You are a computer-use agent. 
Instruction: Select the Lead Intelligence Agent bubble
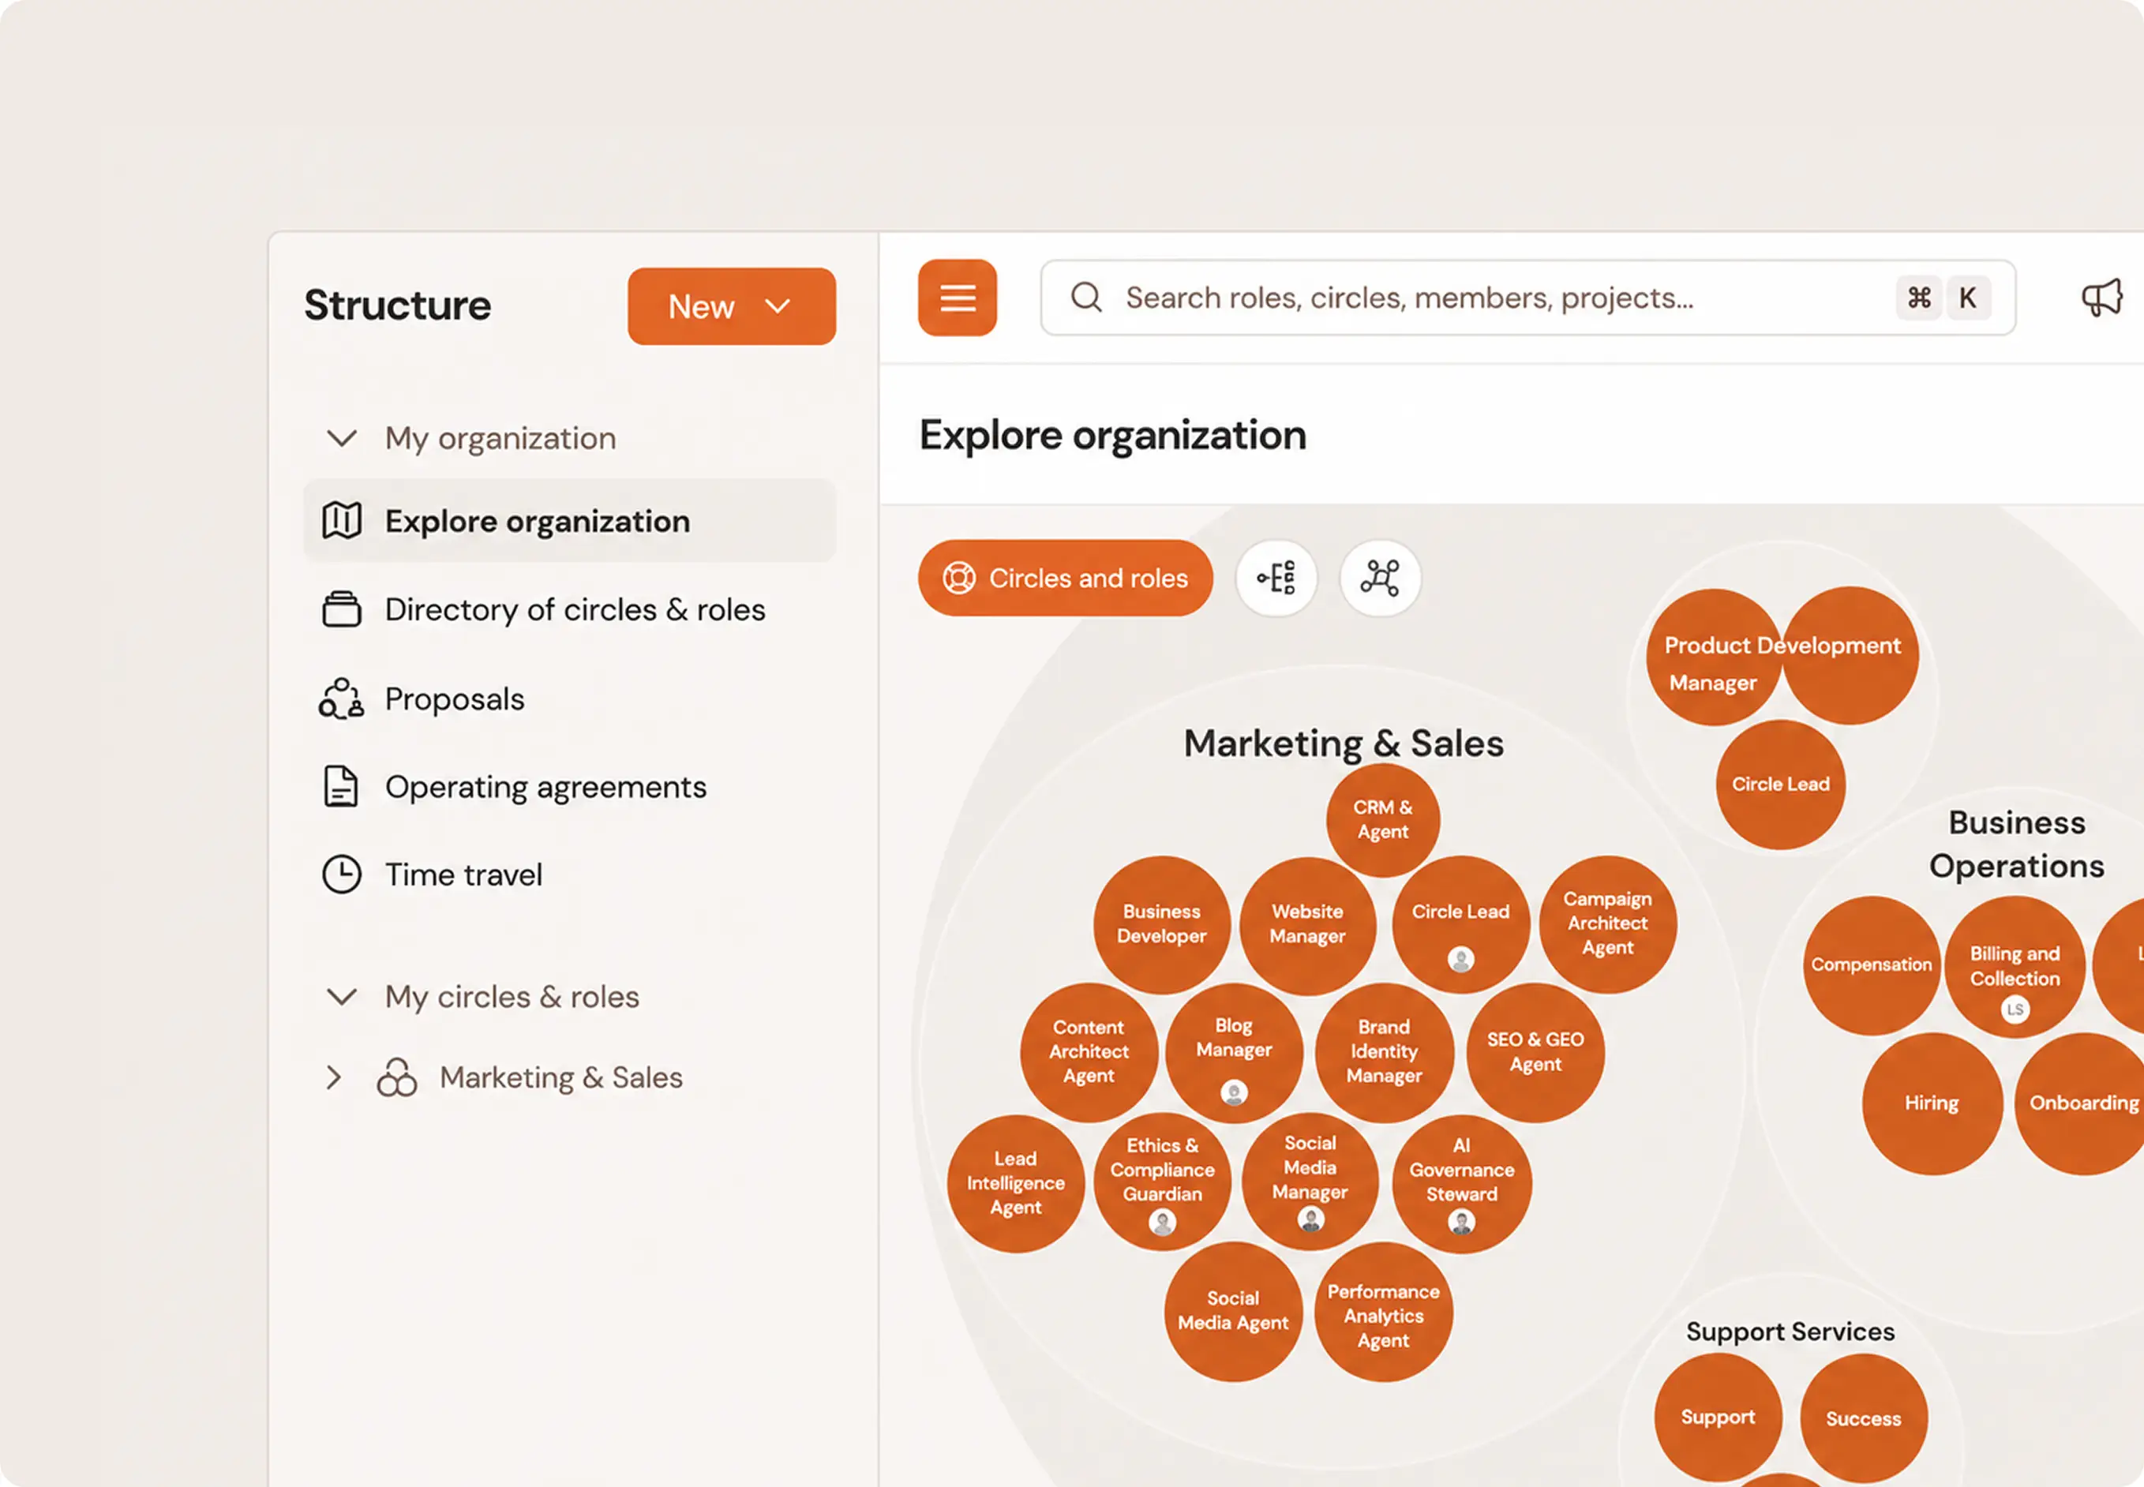pyautogui.click(x=1016, y=1183)
